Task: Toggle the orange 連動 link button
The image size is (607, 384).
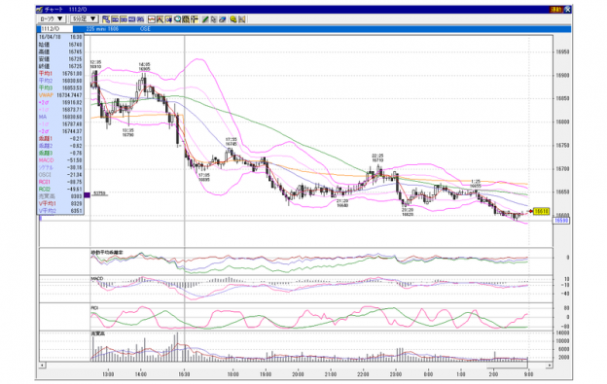Action: (556, 10)
